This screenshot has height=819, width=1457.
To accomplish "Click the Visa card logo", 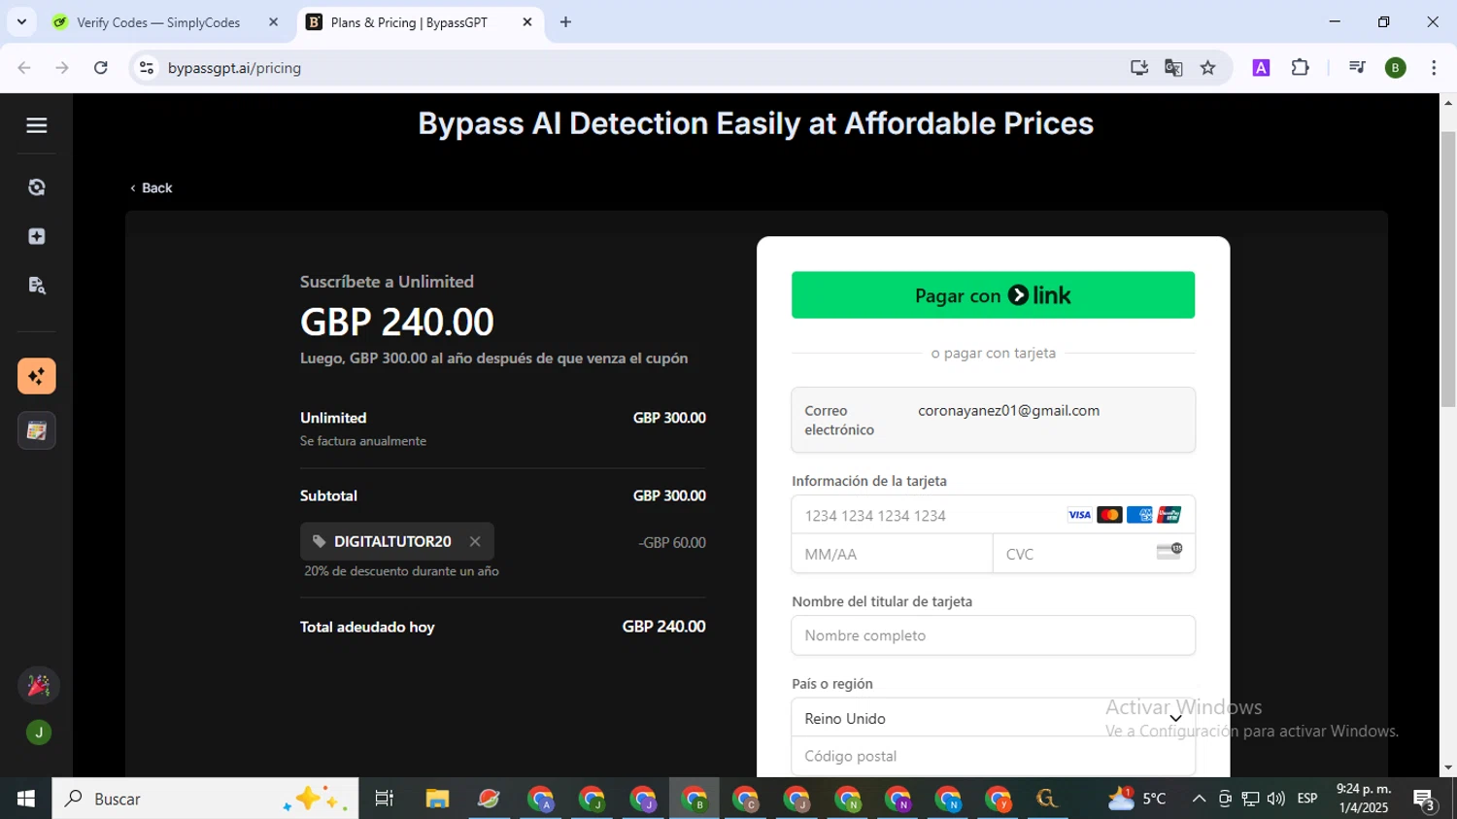I will point(1079,515).
